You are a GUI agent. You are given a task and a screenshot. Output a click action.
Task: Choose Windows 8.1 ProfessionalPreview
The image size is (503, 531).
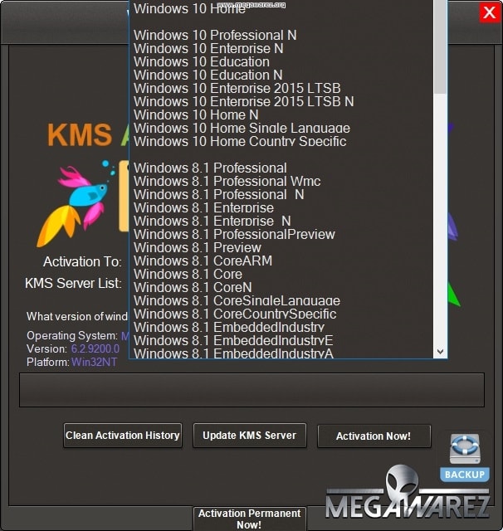coord(283,234)
